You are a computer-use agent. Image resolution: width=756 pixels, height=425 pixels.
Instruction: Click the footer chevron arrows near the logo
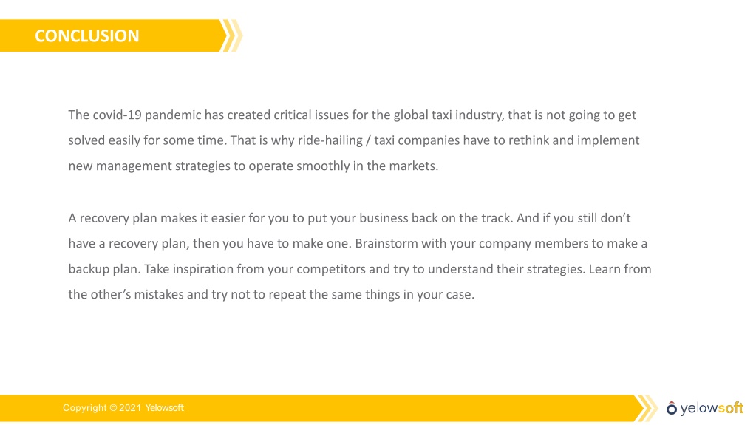[646, 408]
